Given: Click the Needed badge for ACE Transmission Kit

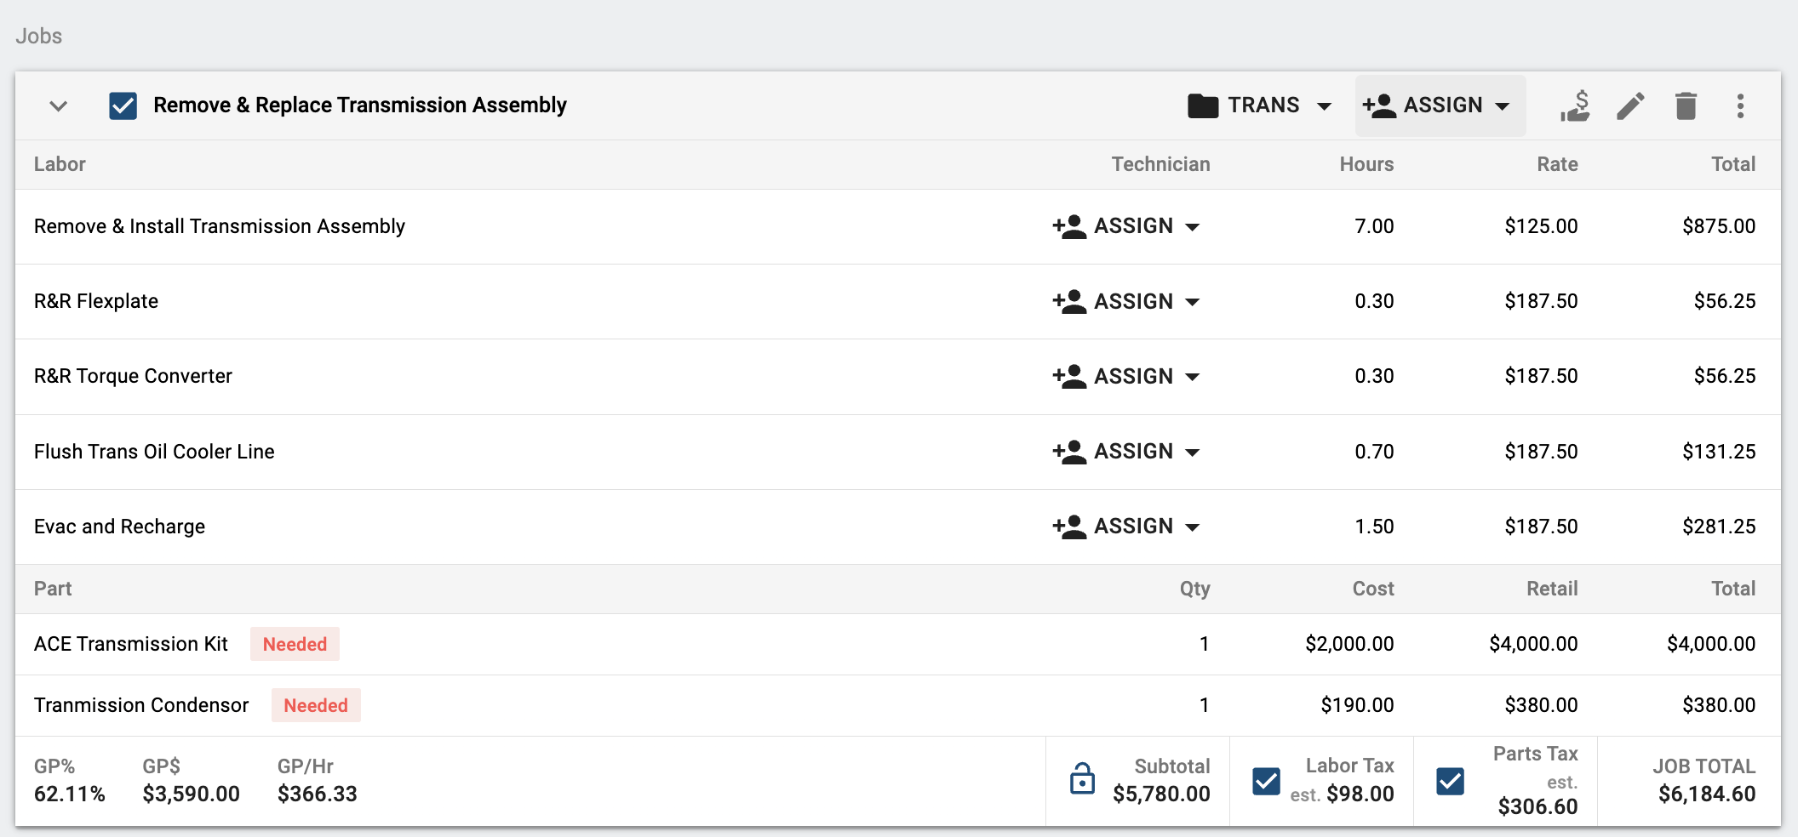Looking at the screenshot, I should point(295,644).
